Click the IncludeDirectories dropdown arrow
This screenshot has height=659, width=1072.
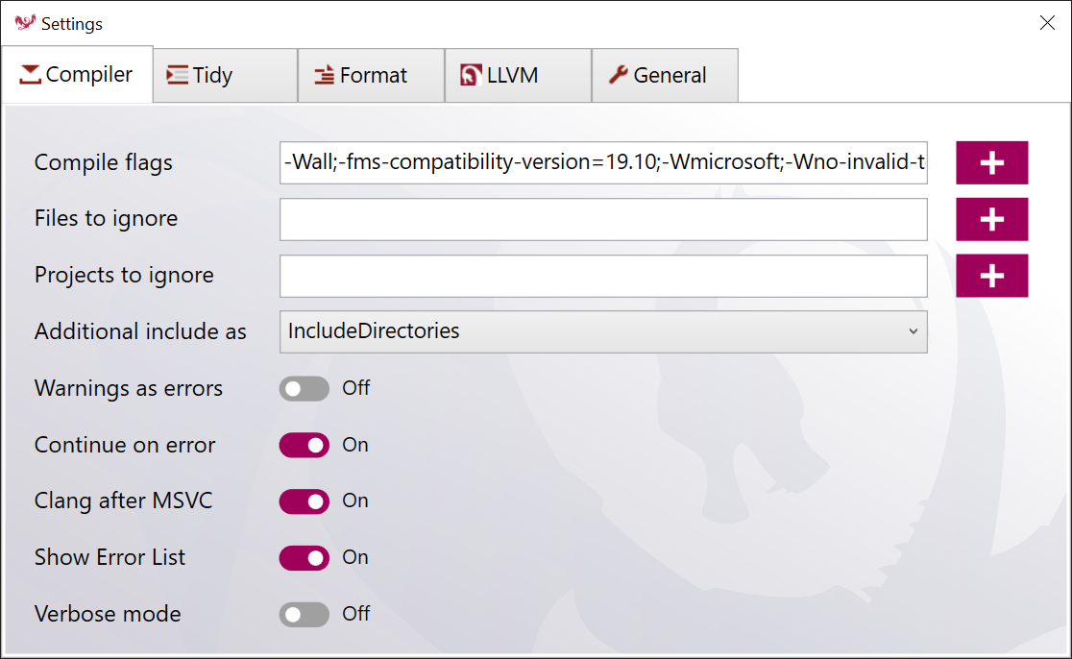coord(913,331)
